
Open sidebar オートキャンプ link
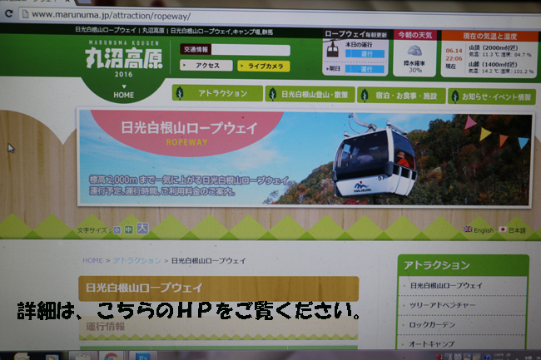click(x=431, y=344)
